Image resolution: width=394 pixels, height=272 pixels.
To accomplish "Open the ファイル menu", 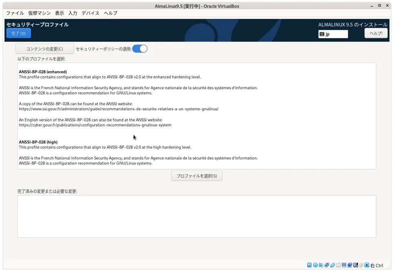I will tap(15, 13).
